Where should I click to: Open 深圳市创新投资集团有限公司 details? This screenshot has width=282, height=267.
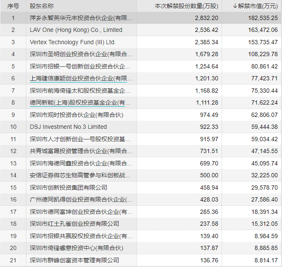(x=68, y=187)
